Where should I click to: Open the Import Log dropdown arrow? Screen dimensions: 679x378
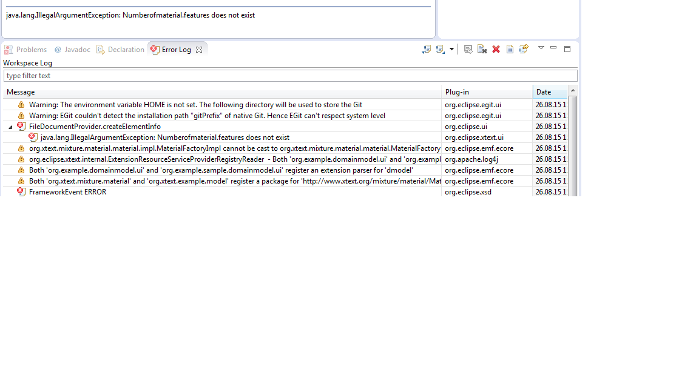click(x=451, y=49)
